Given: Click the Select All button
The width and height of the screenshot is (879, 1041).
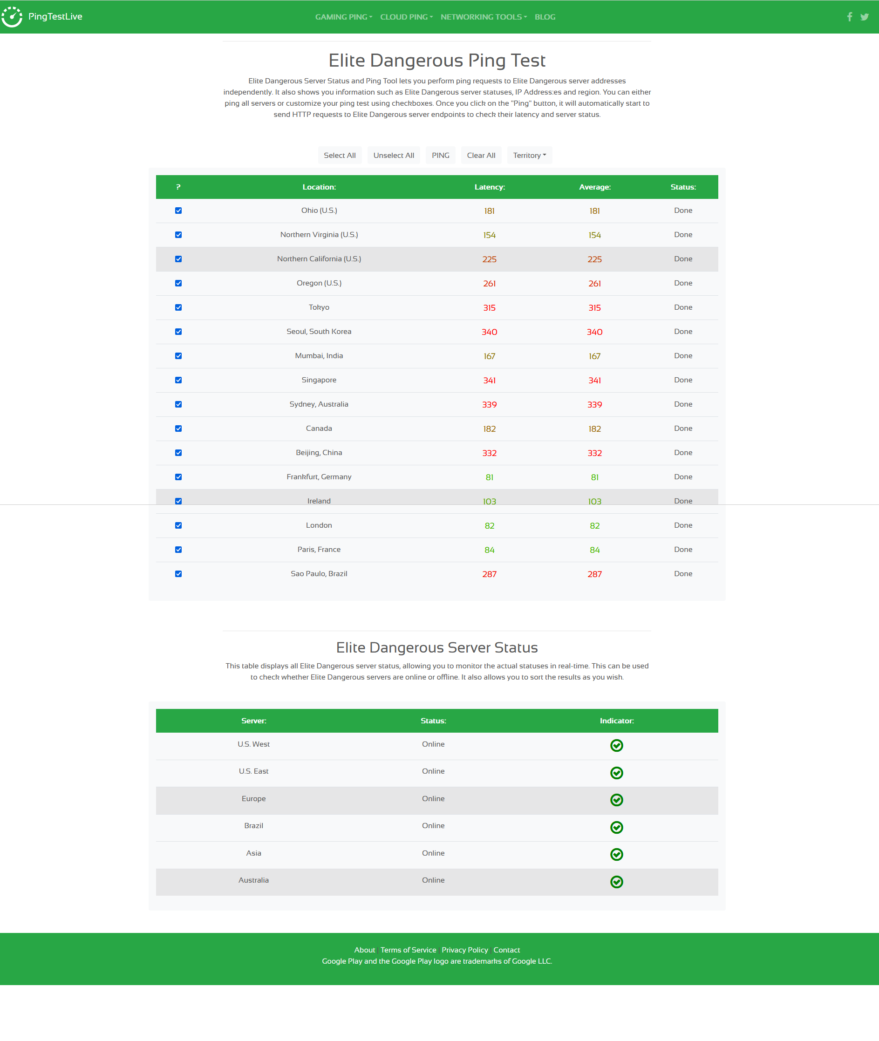Looking at the screenshot, I should coord(340,156).
